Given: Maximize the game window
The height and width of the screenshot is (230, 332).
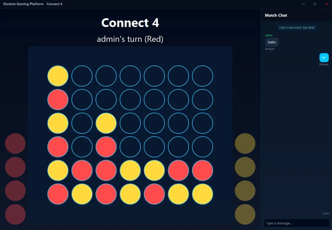Looking at the screenshot, I should pyautogui.click(x=315, y=4).
